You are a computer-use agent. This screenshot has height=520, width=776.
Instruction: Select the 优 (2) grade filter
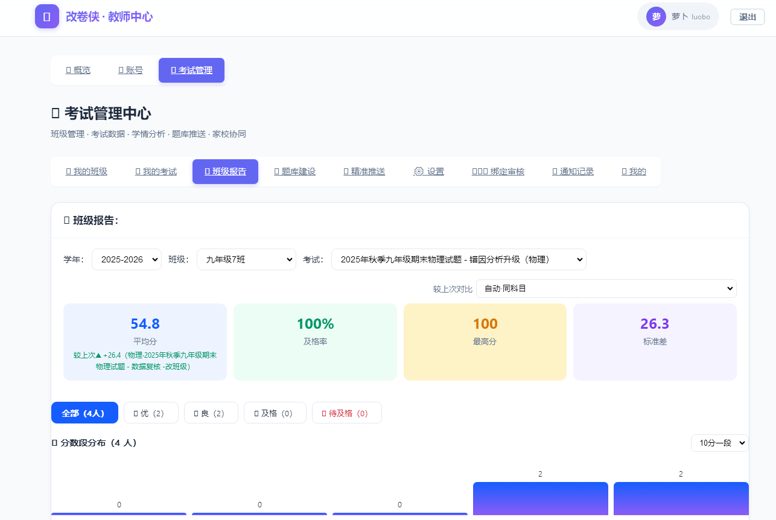(x=151, y=413)
